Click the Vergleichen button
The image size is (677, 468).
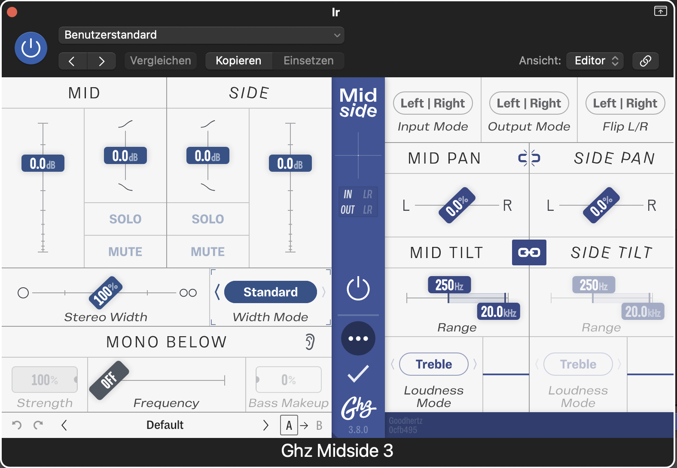[x=160, y=61]
